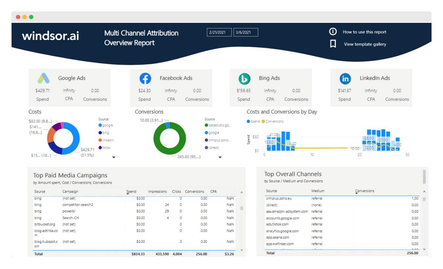Open the View template gallery link

coord(365,44)
